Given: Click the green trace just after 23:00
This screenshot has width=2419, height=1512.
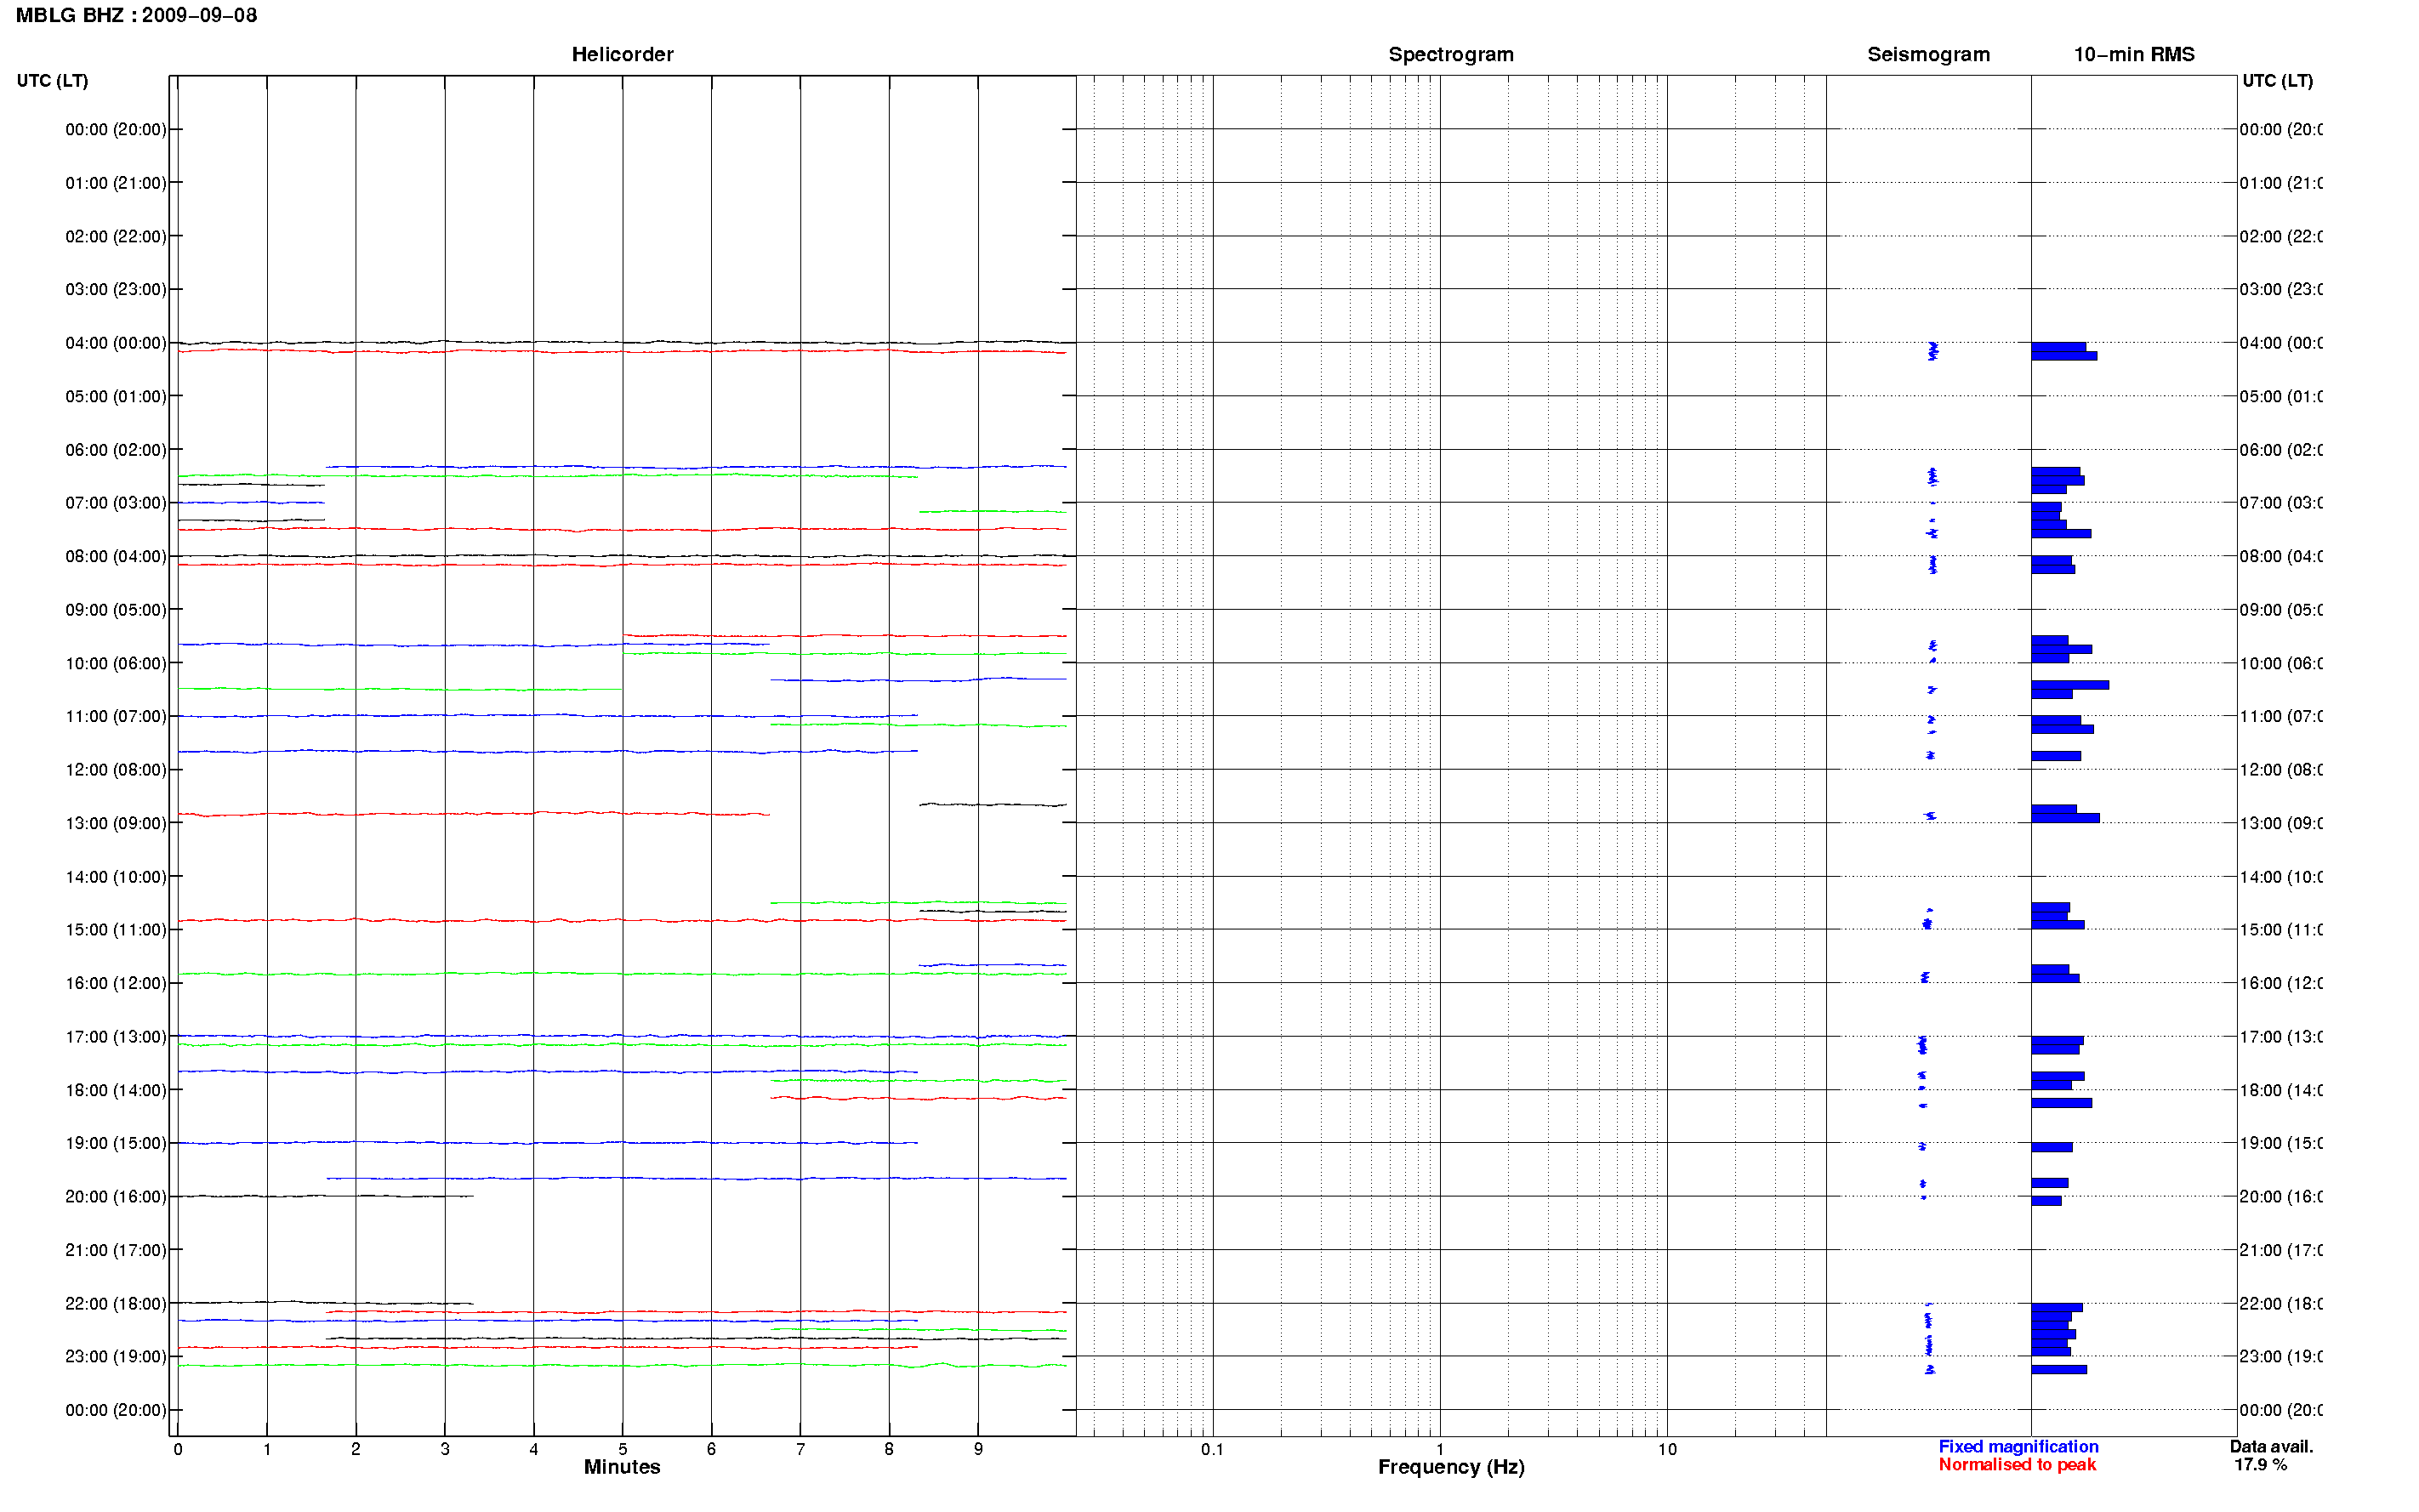Looking at the screenshot, I should 622,1365.
